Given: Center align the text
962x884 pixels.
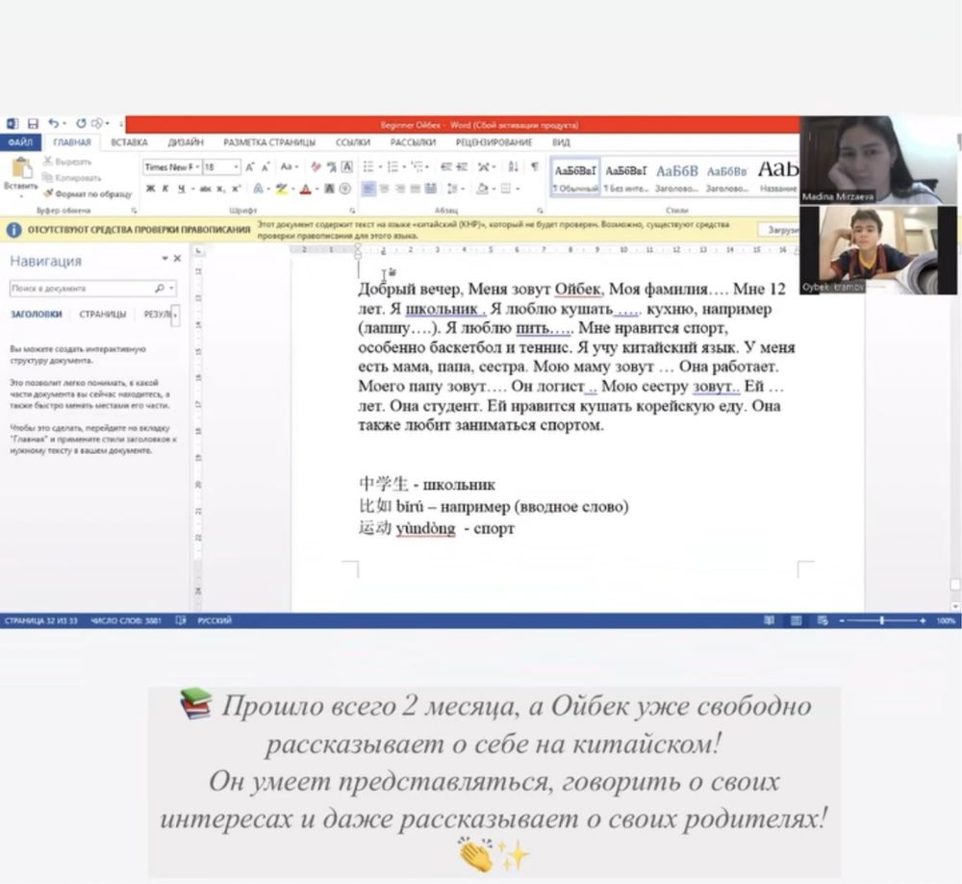Looking at the screenshot, I should click(384, 189).
